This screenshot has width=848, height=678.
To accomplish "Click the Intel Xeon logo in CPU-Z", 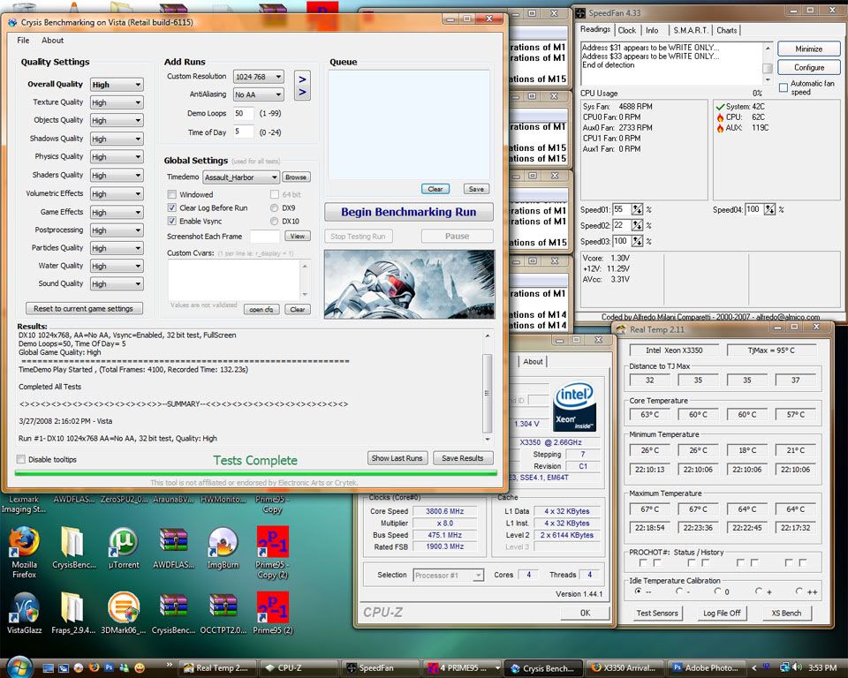I will click(x=574, y=408).
